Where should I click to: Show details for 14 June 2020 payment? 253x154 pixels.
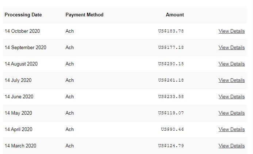click(231, 97)
